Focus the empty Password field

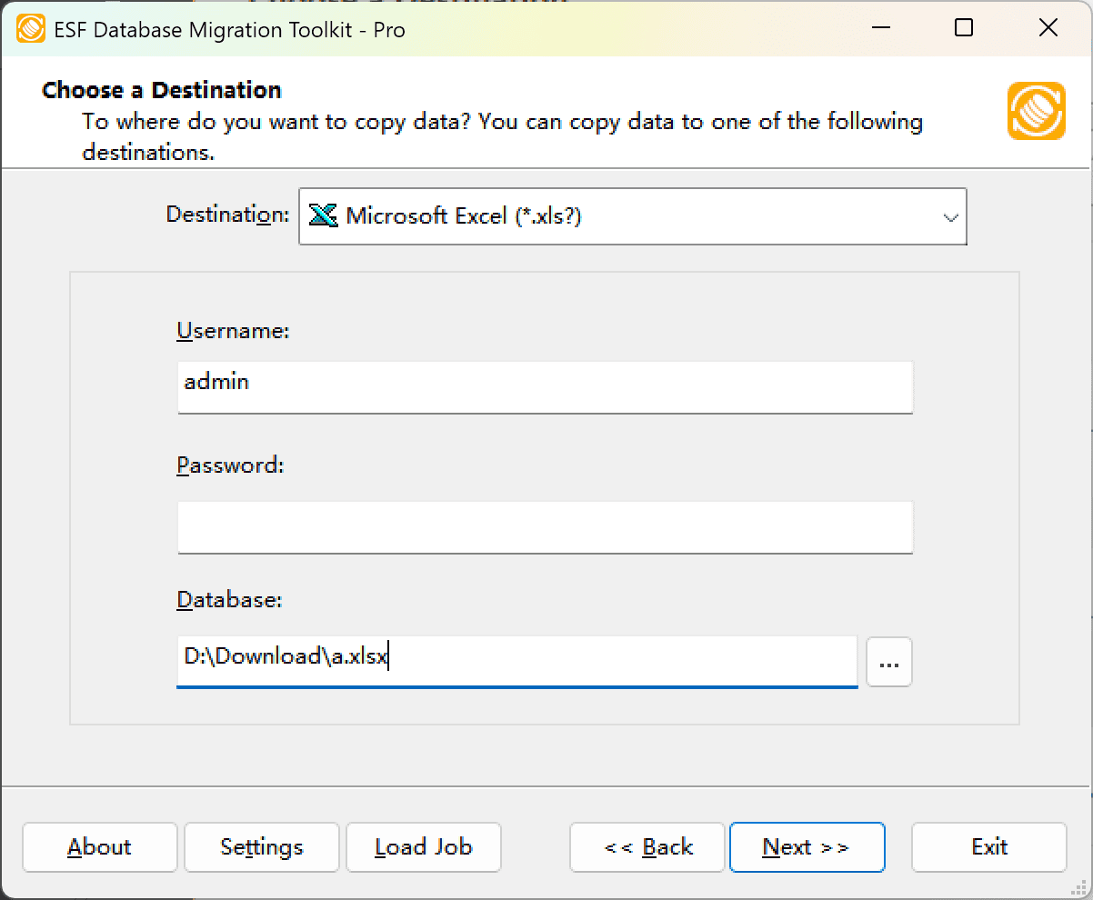point(544,527)
